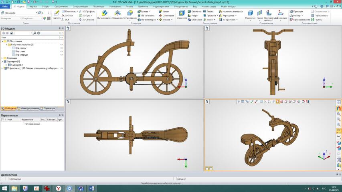Switch to the Чертёж ribbon tab
342x192 pixels.
pos(33,6)
